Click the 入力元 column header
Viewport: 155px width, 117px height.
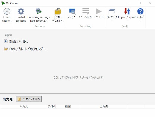(24, 106)
